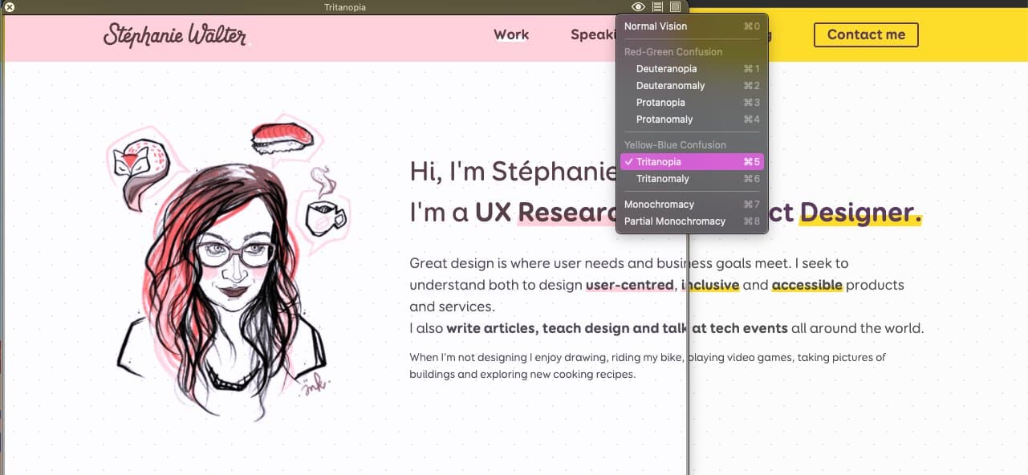Screen dimensions: 1028x475
Task: Click the sushi speech bubble illustration
Action: (283, 140)
